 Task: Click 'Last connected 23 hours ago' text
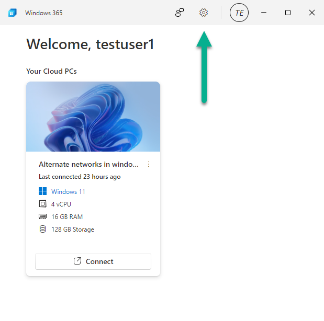coord(80,177)
